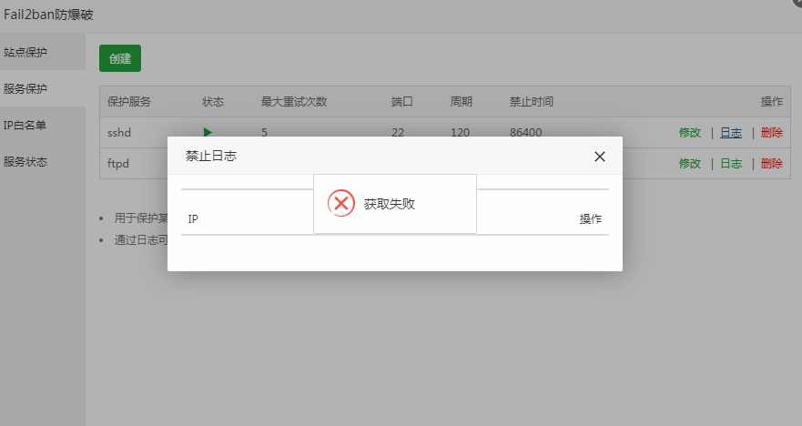Click the 周期 column header
The width and height of the screenshot is (802, 426).
pos(461,102)
